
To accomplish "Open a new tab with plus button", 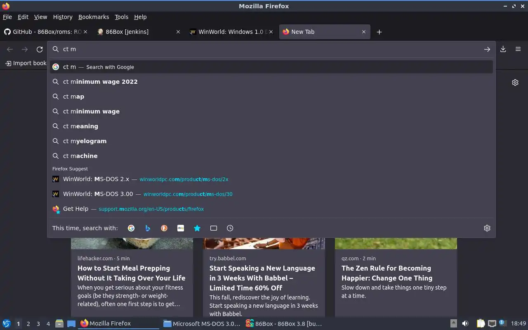I will [379, 32].
